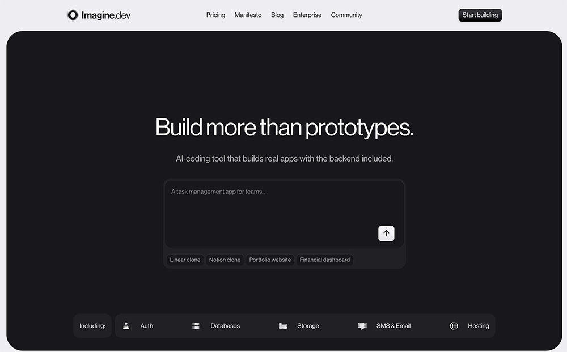Navigate to the Enterprise page
The image size is (567, 352).
point(307,15)
